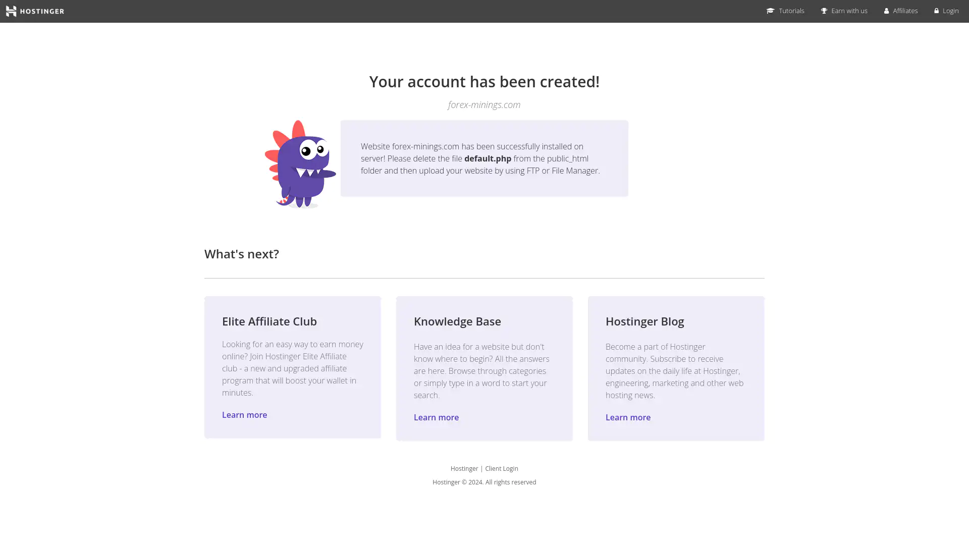Image resolution: width=969 pixels, height=545 pixels.
Task: Open the Client Login footer link
Action: tap(501, 468)
